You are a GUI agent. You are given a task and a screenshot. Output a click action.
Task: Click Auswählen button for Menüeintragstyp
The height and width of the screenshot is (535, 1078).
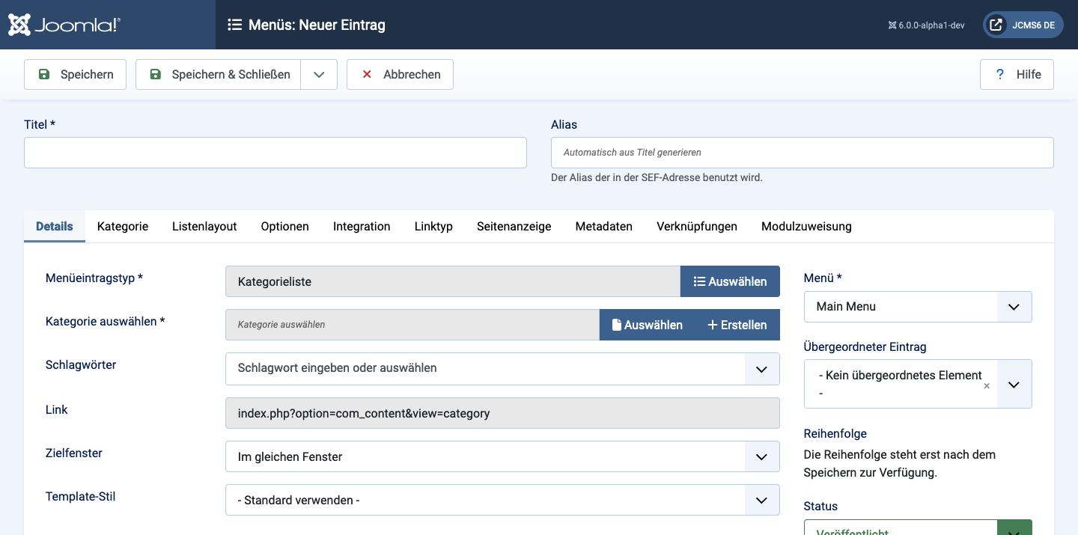730,281
